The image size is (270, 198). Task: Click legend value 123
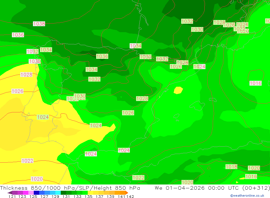[22, 196]
